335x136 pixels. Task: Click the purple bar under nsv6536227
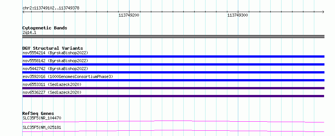point(173,96)
